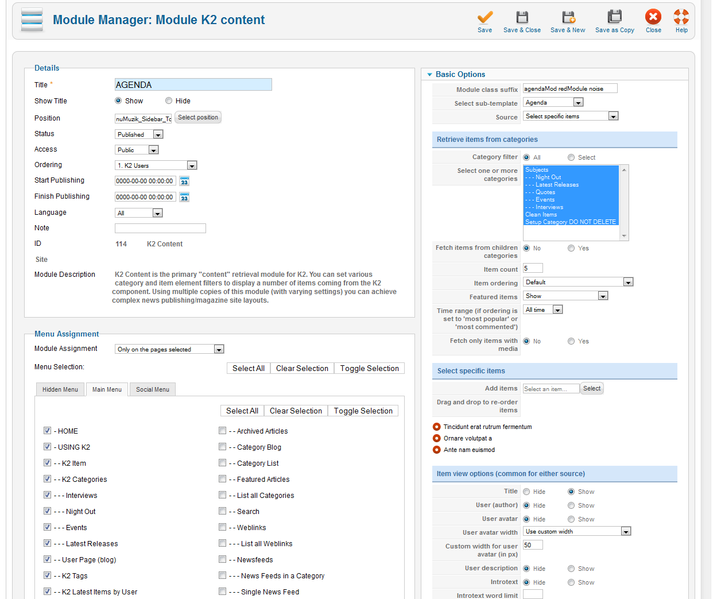Remove item Ante nam euismod
This screenshot has height=599, width=717.
tap(437, 450)
